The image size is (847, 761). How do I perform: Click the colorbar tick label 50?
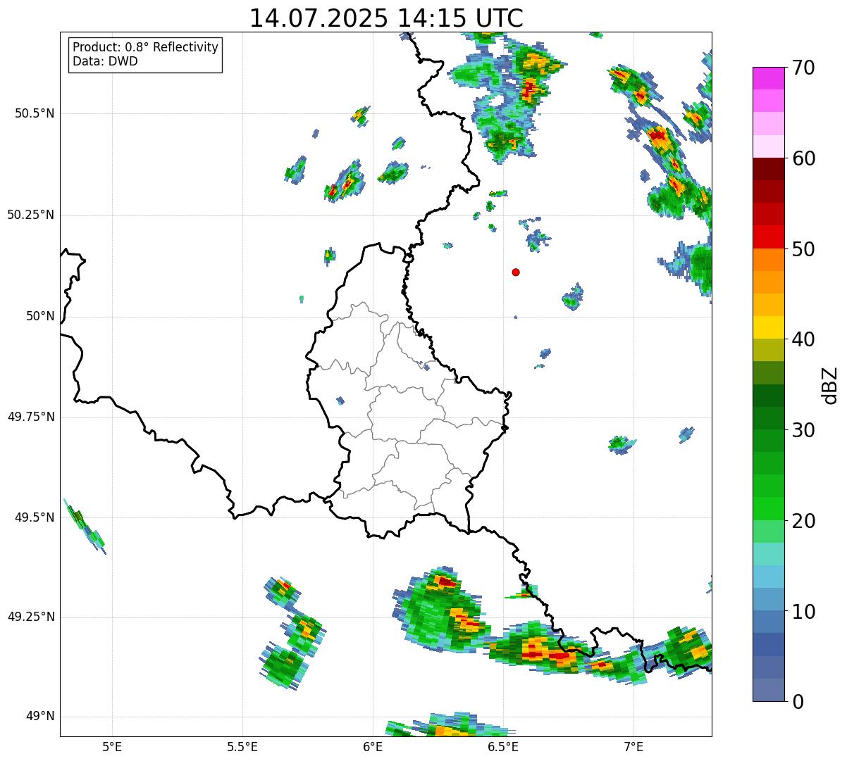click(x=803, y=249)
